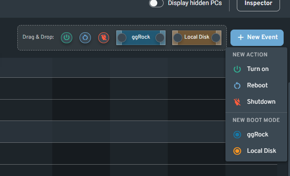Select the red shutdown drag icon

tap(104, 38)
